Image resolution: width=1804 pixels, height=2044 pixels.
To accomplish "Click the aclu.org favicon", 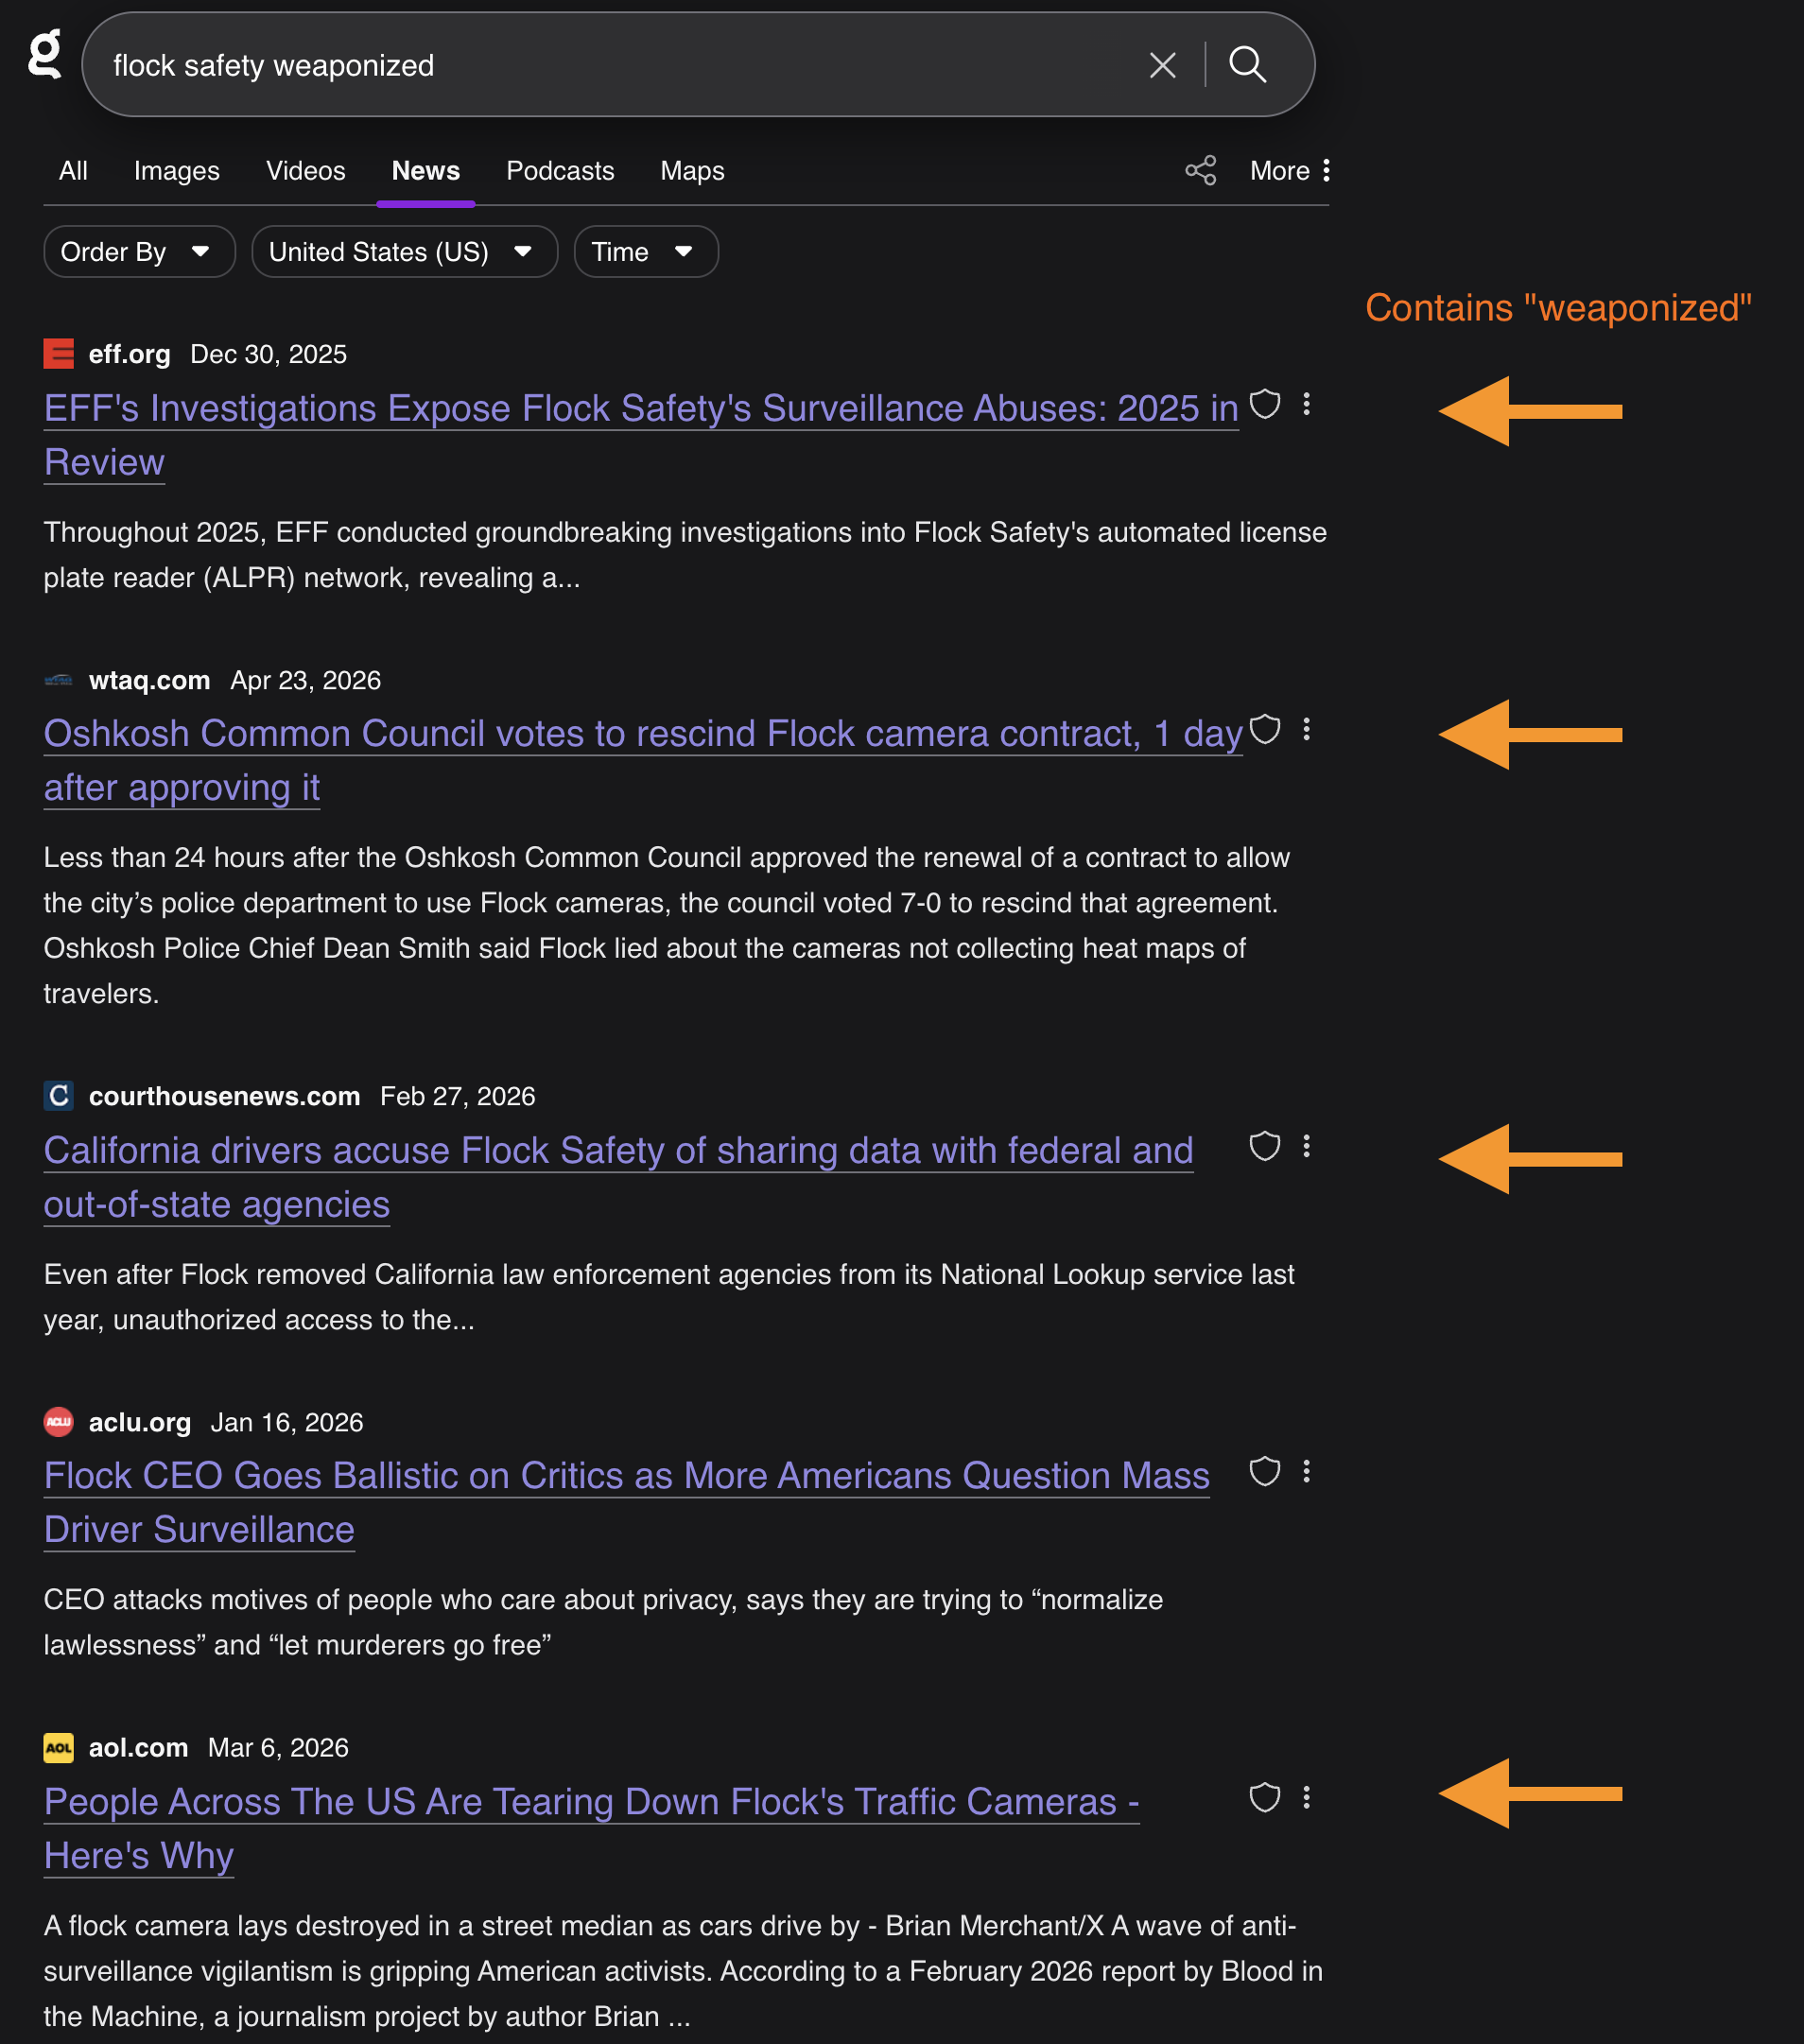I will point(59,1422).
